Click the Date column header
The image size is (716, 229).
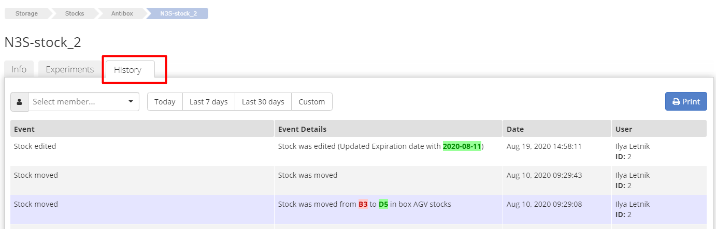[x=515, y=129]
